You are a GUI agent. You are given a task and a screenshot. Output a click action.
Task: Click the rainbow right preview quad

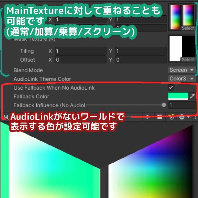point(150,164)
